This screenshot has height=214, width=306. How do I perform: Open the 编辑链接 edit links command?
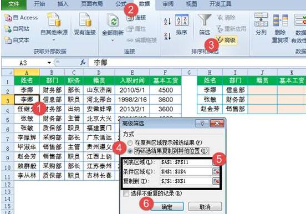click(142, 40)
